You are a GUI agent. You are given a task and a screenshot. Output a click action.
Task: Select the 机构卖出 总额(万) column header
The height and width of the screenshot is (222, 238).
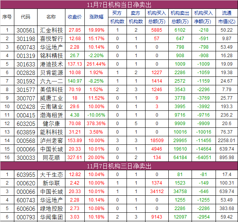[x=180, y=17]
